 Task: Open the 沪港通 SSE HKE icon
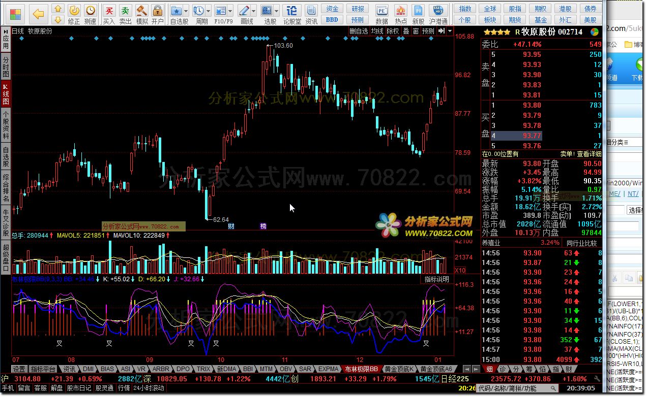coord(438,14)
